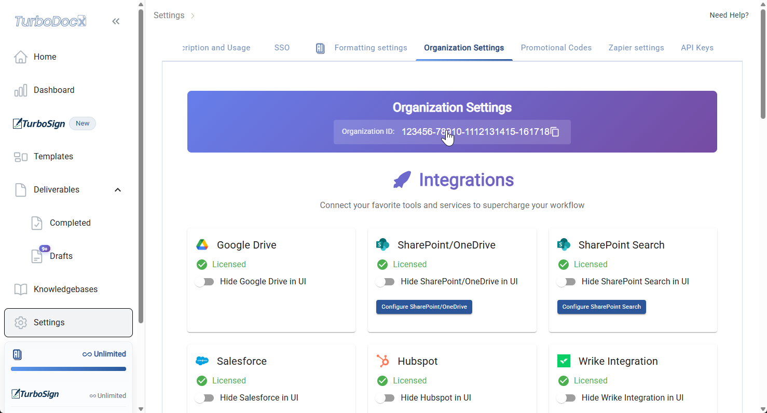767x413 pixels.
Task: Open Dashboard from the sidebar icon
Action: click(21, 90)
